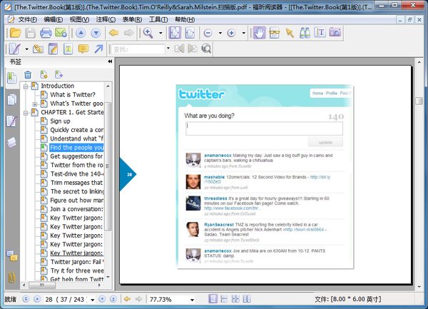Toggle fit width view
Image resolution: width=428 pixels, height=309 pixels.
190,33
